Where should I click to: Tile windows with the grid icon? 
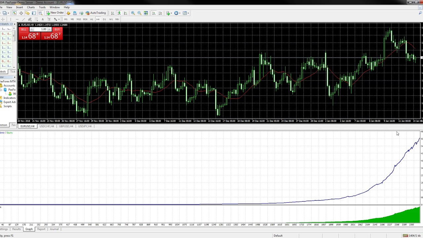146,13
